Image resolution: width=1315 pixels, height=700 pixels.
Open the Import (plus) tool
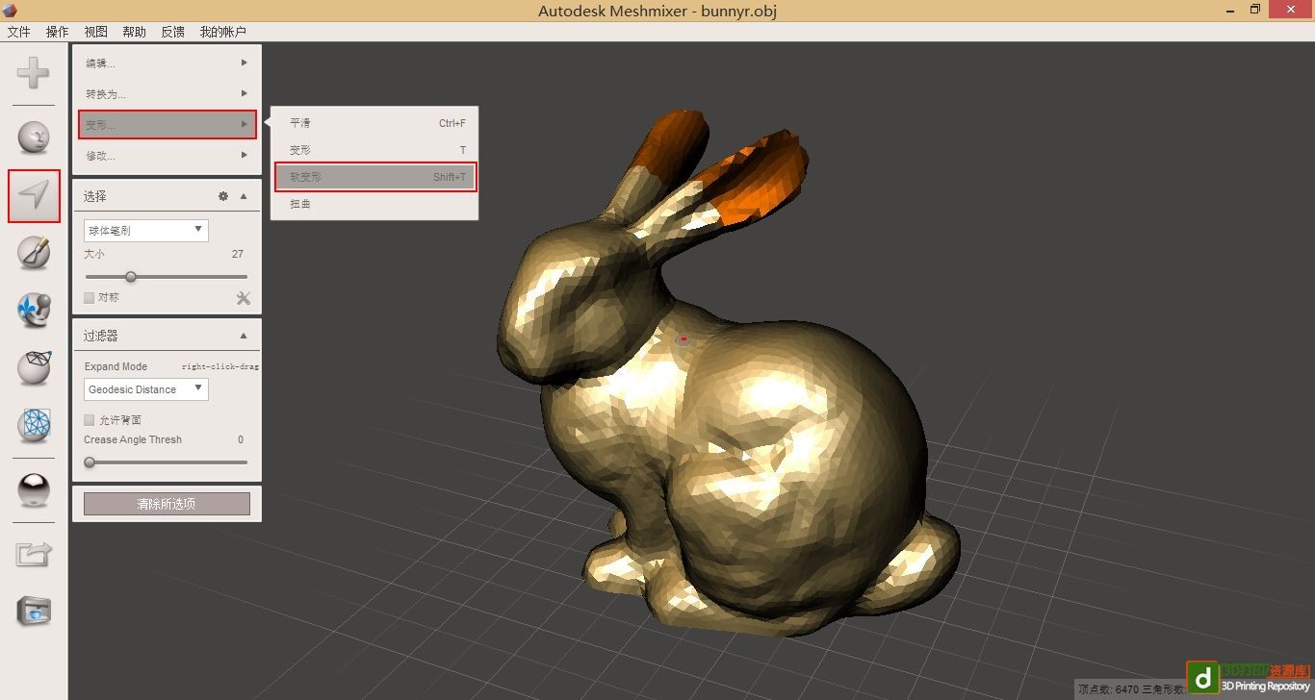(x=34, y=73)
